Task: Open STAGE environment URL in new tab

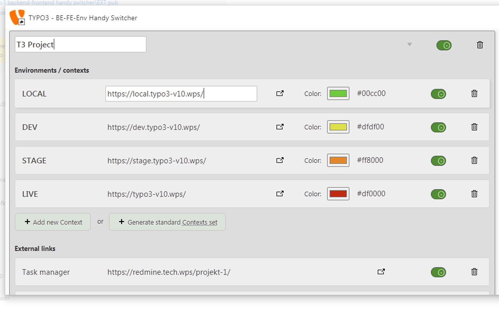Action: click(x=280, y=160)
